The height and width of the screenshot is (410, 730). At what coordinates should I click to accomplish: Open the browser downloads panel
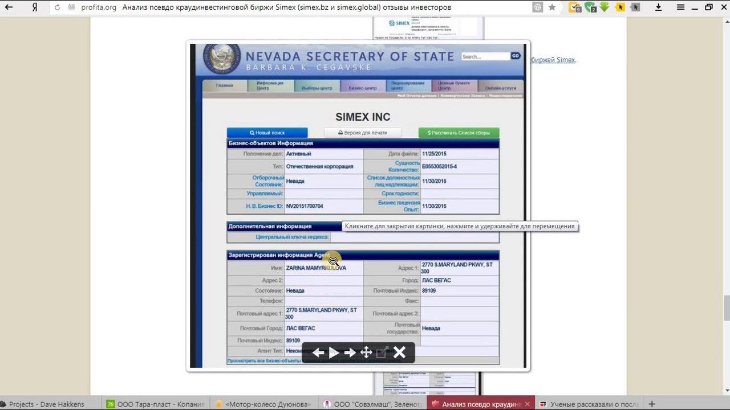(x=658, y=7)
